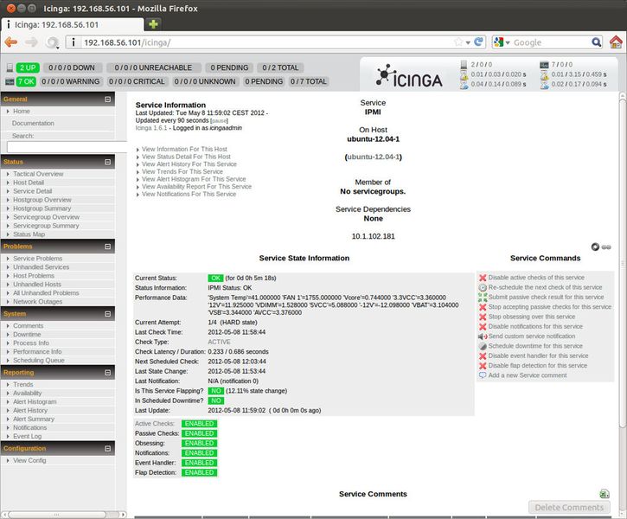
Task: Click the Stop accepting passive checks X icon
Action: point(483,307)
